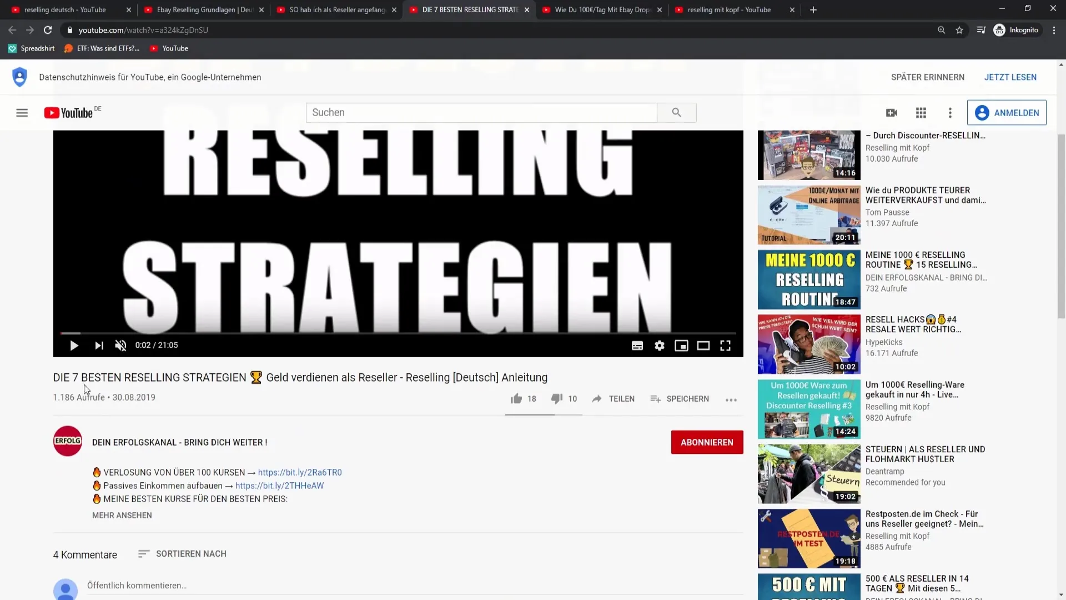The image size is (1066, 600).
Task: Open the browser zoom magnifier icon
Action: (x=941, y=30)
